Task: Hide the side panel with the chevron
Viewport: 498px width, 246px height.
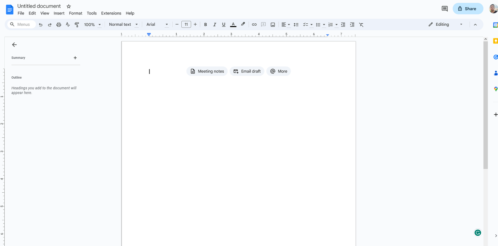Action: click(x=496, y=236)
